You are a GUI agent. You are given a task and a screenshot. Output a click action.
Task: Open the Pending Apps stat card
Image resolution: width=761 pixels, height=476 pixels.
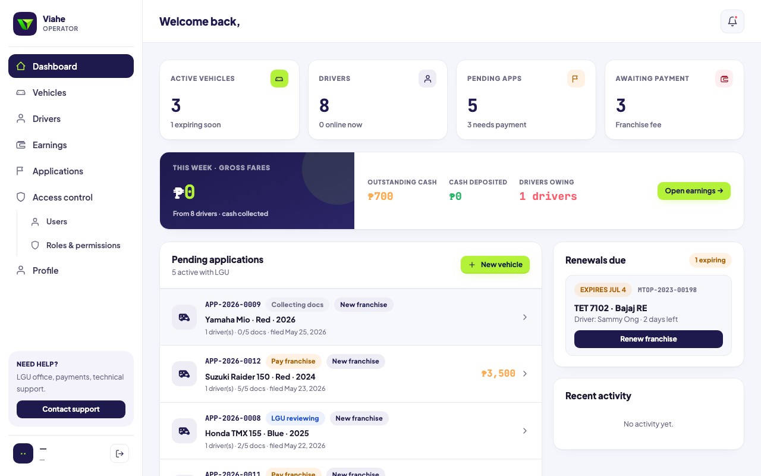point(526,100)
